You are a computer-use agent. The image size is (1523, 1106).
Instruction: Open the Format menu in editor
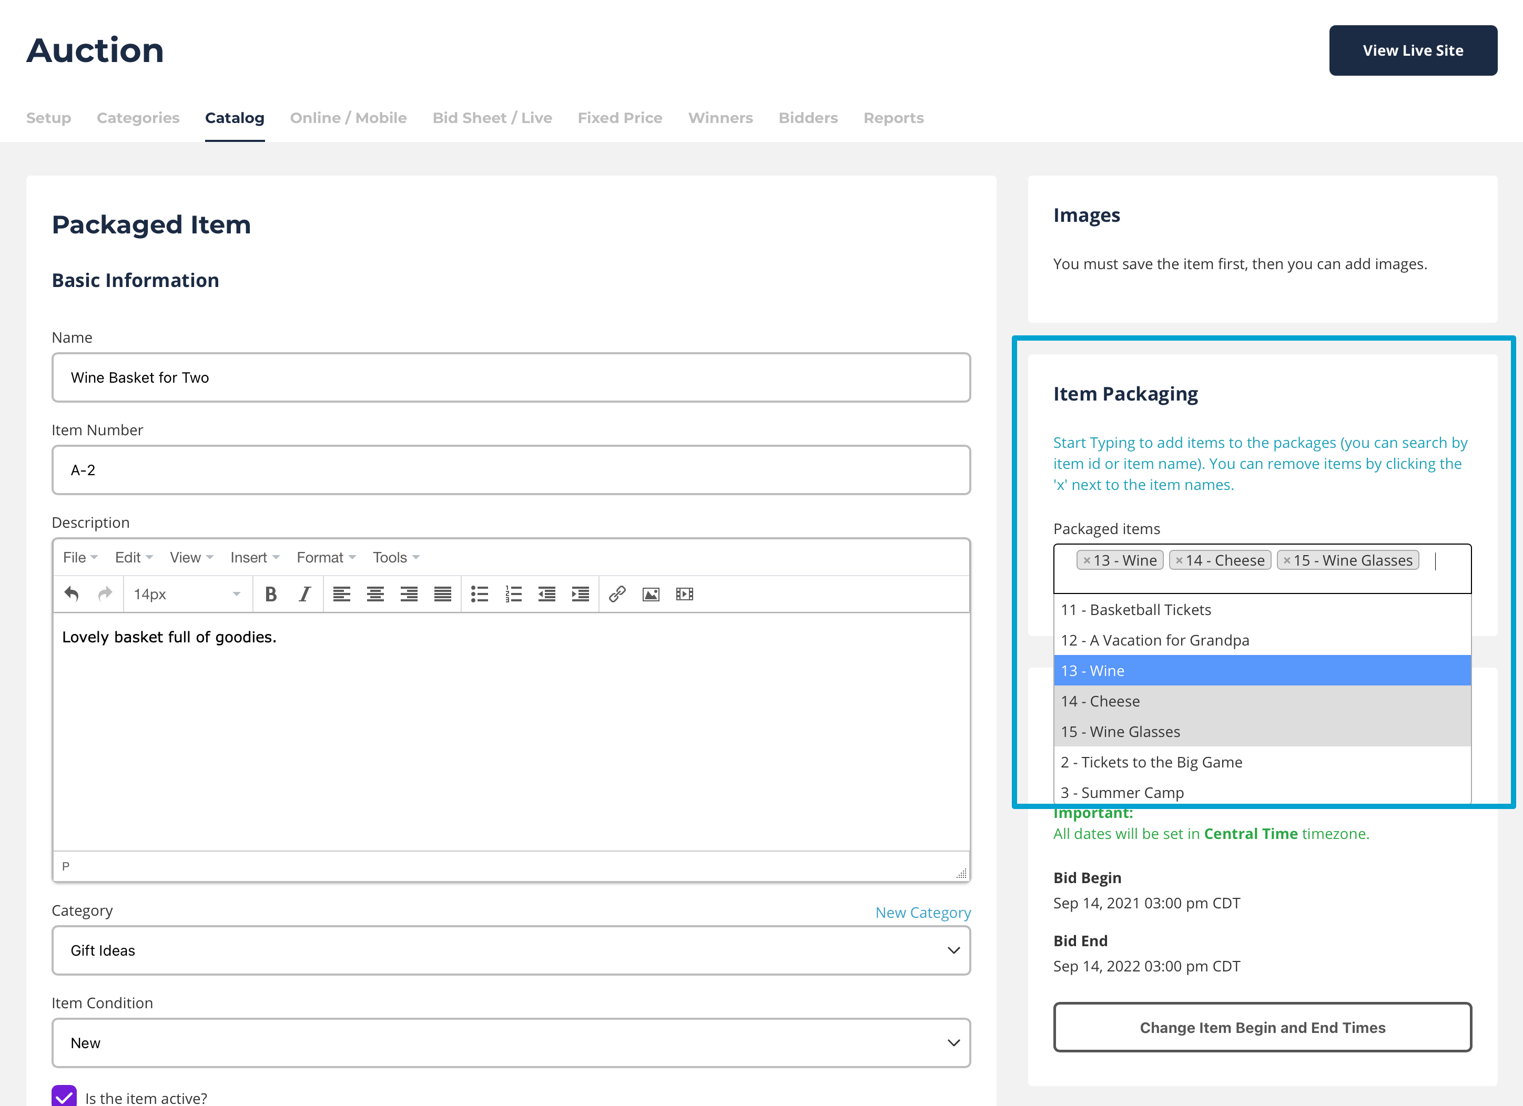[x=326, y=557]
